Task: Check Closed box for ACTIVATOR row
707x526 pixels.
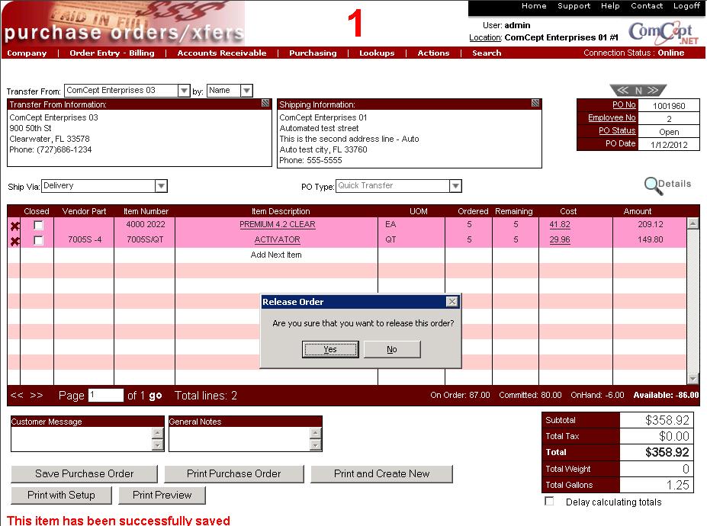Action: point(38,241)
